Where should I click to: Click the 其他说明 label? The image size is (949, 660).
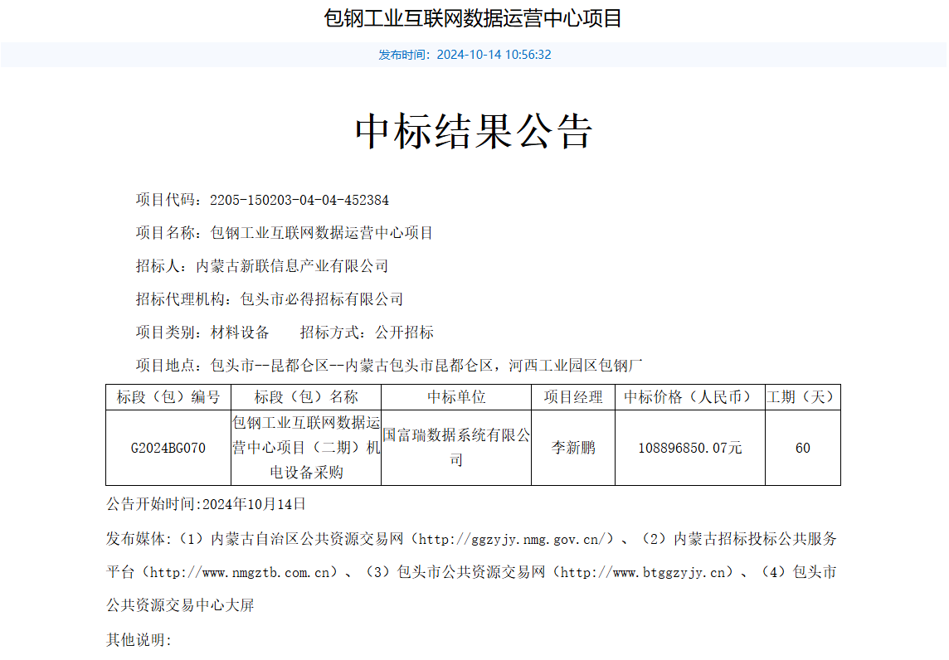point(139,639)
